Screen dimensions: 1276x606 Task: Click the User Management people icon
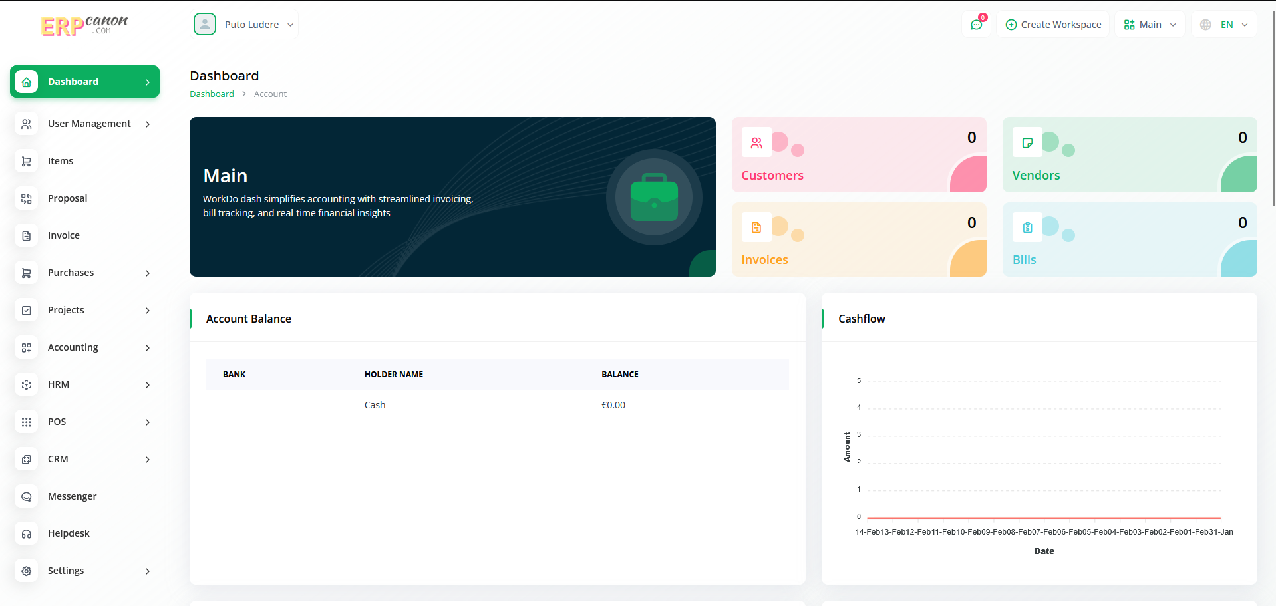[x=26, y=124]
